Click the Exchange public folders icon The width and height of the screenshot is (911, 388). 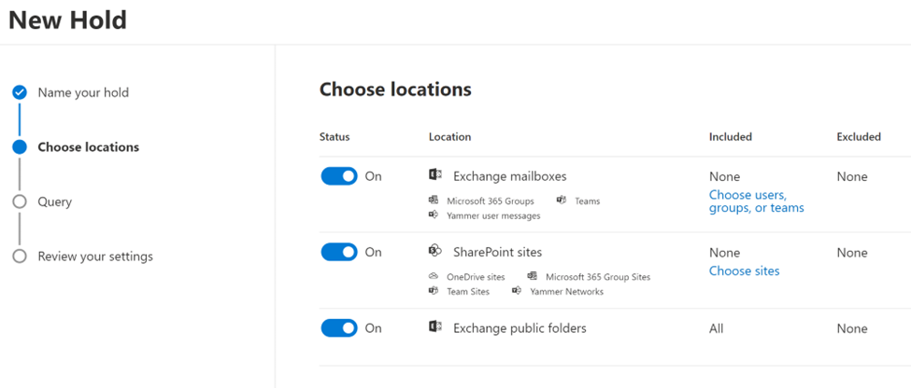[x=434, y=327]
